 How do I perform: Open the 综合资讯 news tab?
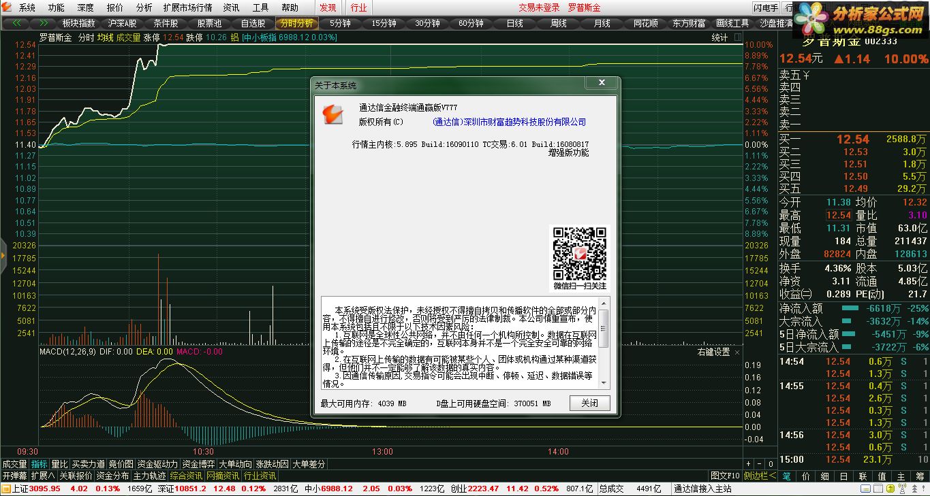pyautogui.click(x=187, y=476)
